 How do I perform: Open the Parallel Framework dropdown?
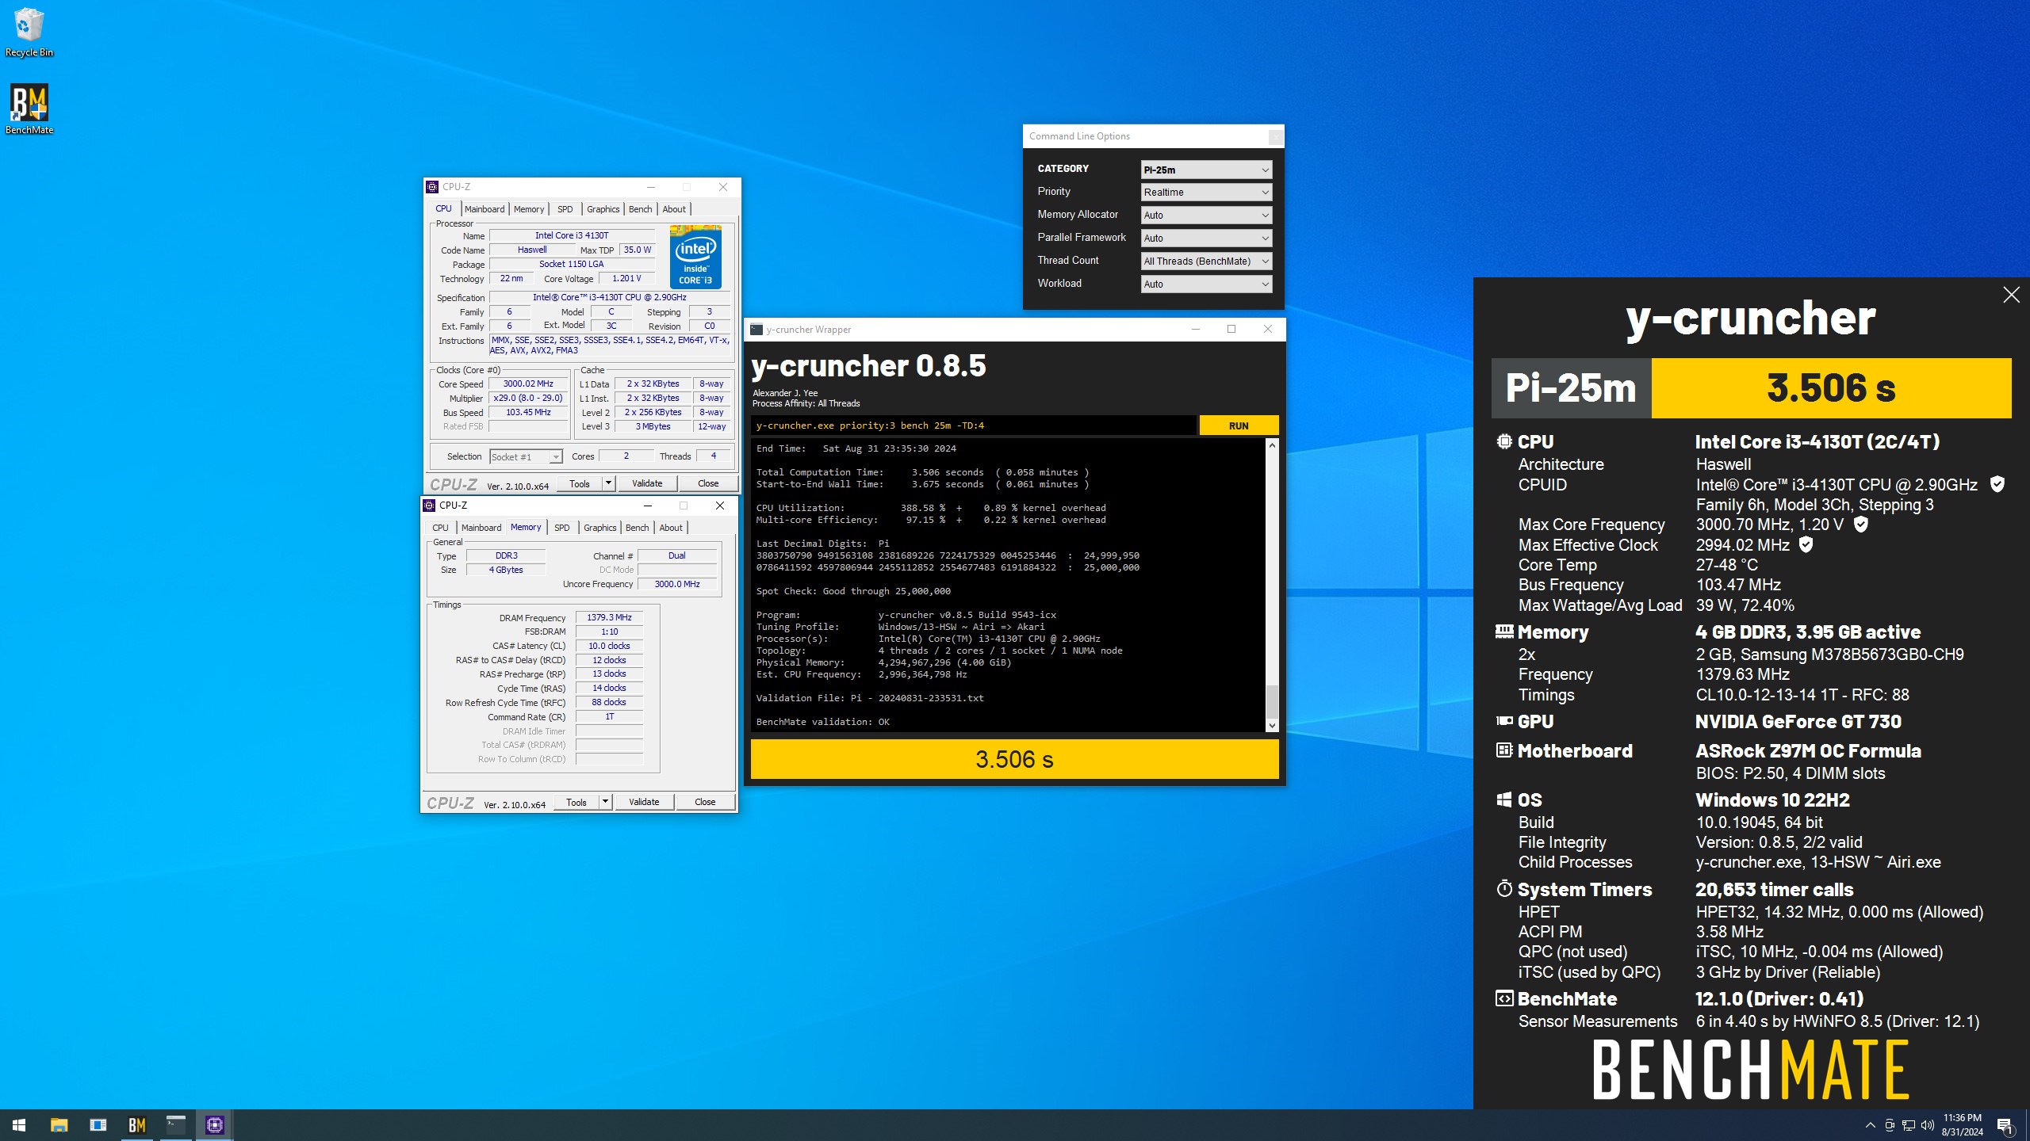(1206, 239)
